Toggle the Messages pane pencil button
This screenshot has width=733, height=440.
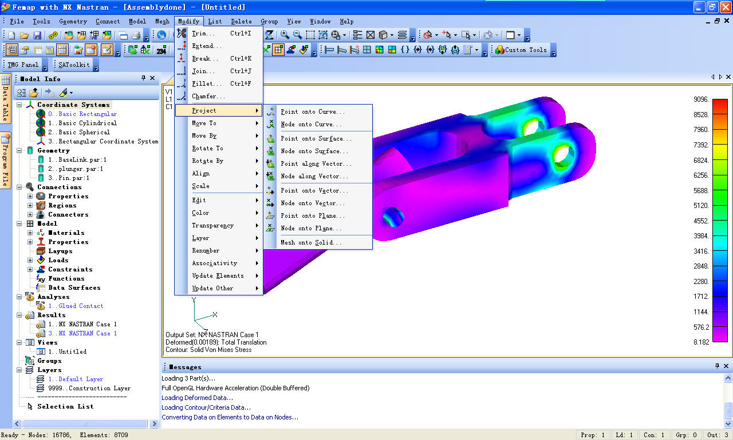tap(107, 50)
